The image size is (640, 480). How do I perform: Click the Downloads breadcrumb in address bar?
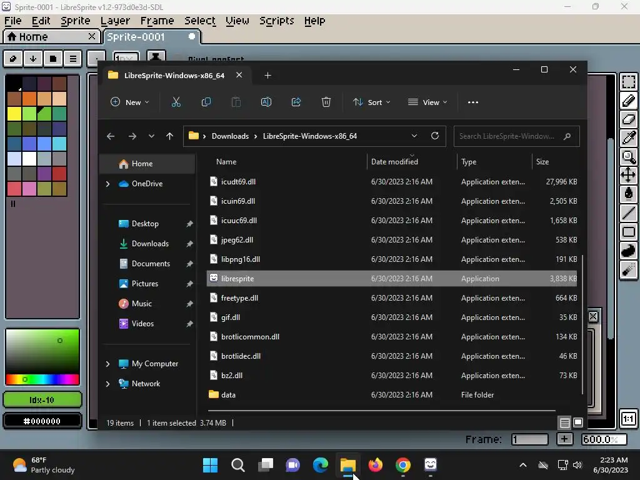(230, 136)
